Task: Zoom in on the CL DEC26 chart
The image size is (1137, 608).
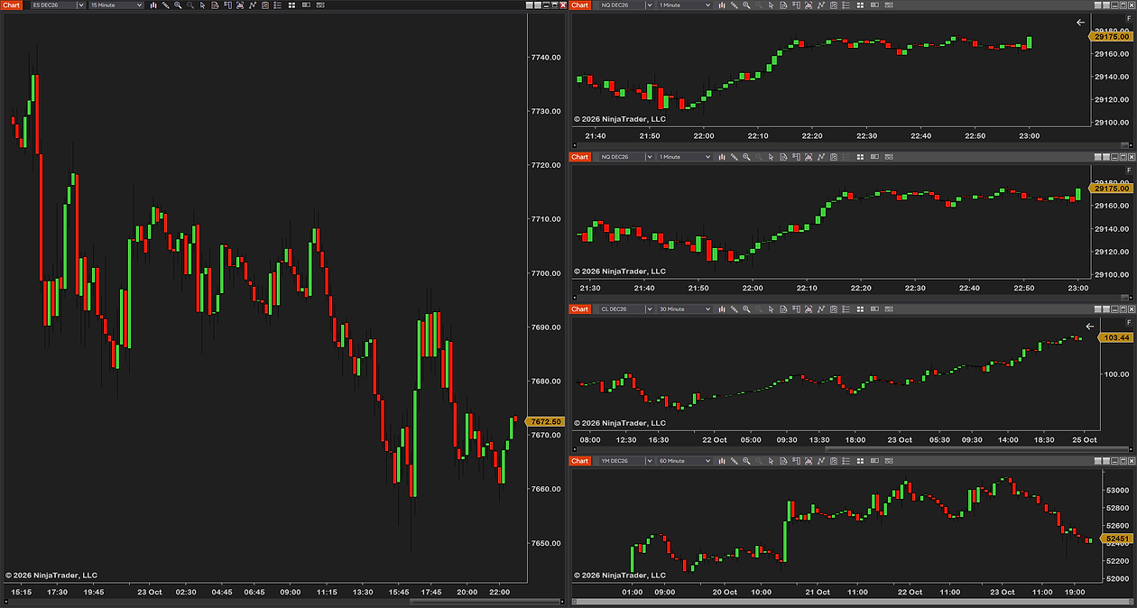Action: 746,309
